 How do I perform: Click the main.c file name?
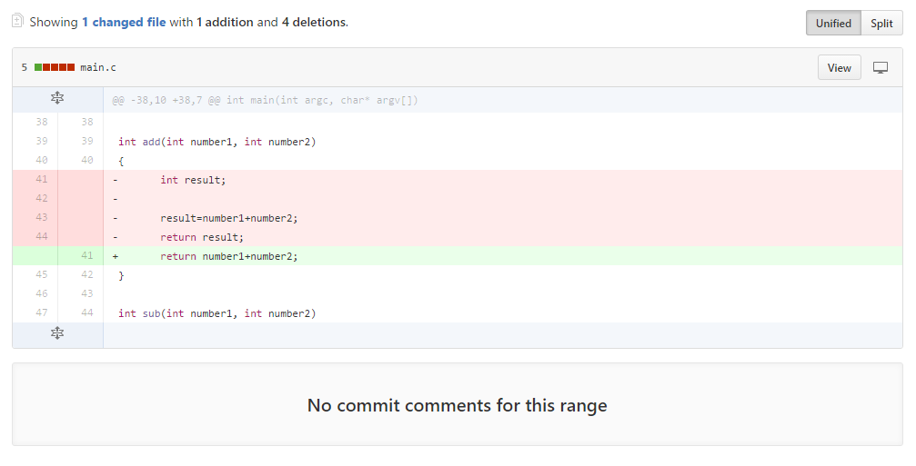pos(98,68)
